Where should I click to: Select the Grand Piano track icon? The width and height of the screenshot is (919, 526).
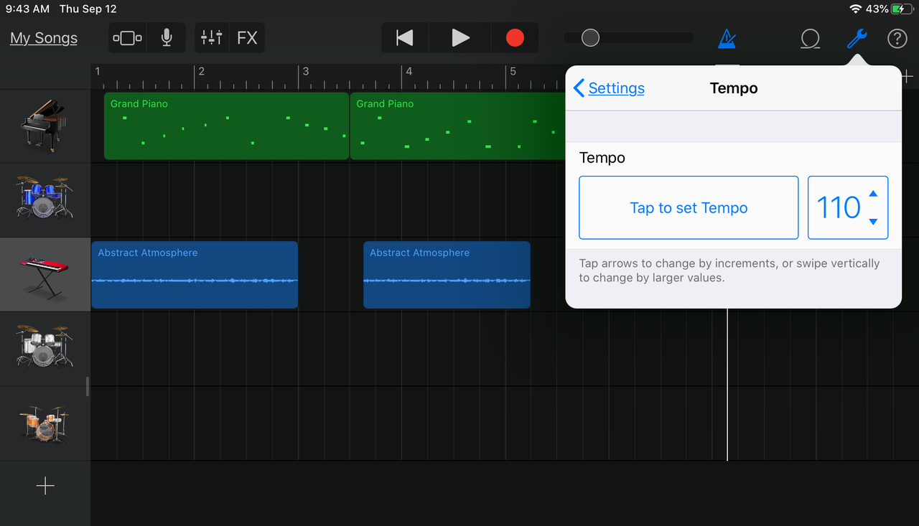(45, 126)
